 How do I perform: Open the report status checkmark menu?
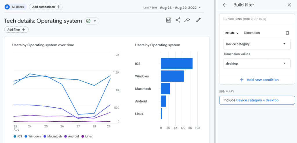[x=92, y=21]
